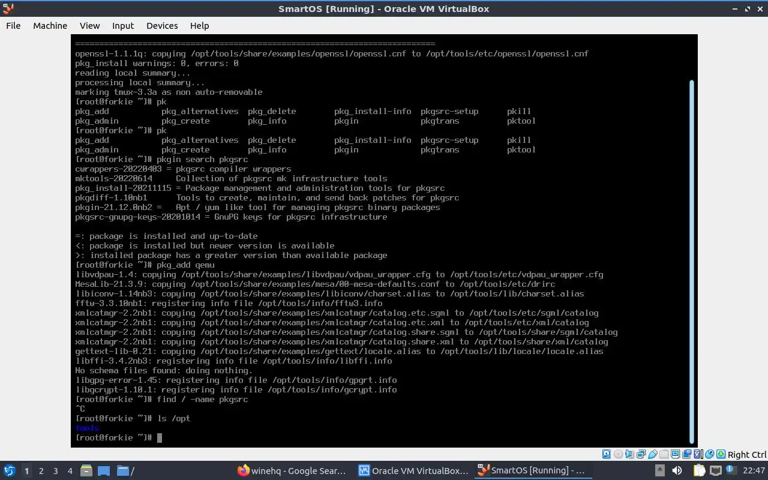Screen dimensions: 768x480
Task: Check the CPU virtualization status indicator
Action: 698,454
